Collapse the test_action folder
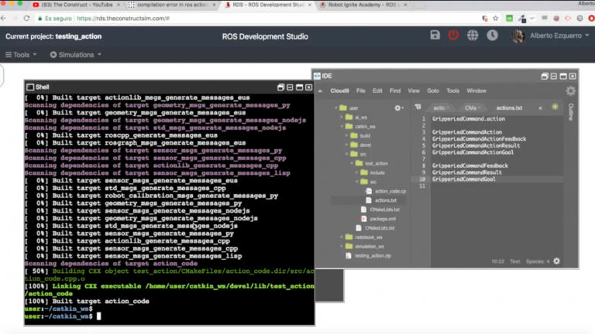 pos(352,163)
